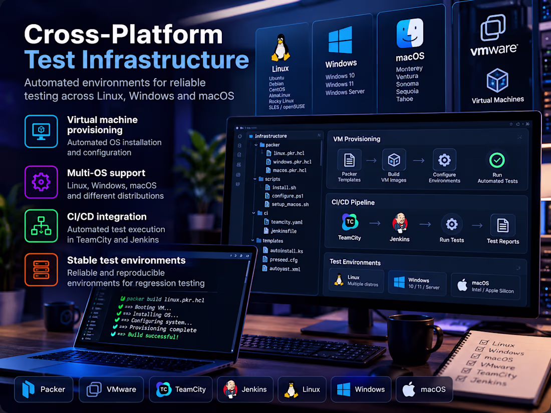
Task: Collapse the scripts folder chevron
Action: [x=255, y=179]
